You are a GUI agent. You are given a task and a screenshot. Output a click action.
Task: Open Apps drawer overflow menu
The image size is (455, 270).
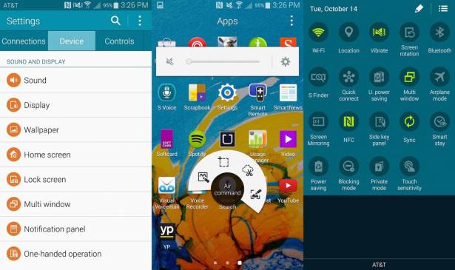[291, 21]
